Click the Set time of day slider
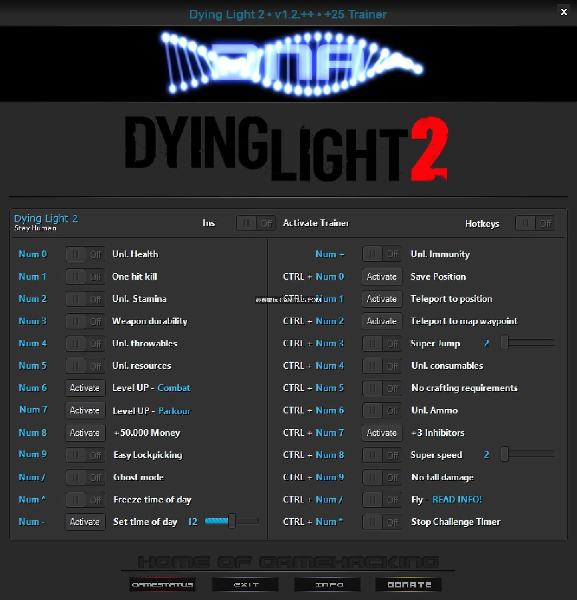577x600 pixels. click(x=231, y=521)
